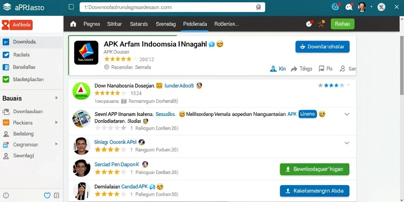Viewport: 404px width, 202px height.
Task: Click the Sewmlagd person icon
Action: click(x=6, y=156)
